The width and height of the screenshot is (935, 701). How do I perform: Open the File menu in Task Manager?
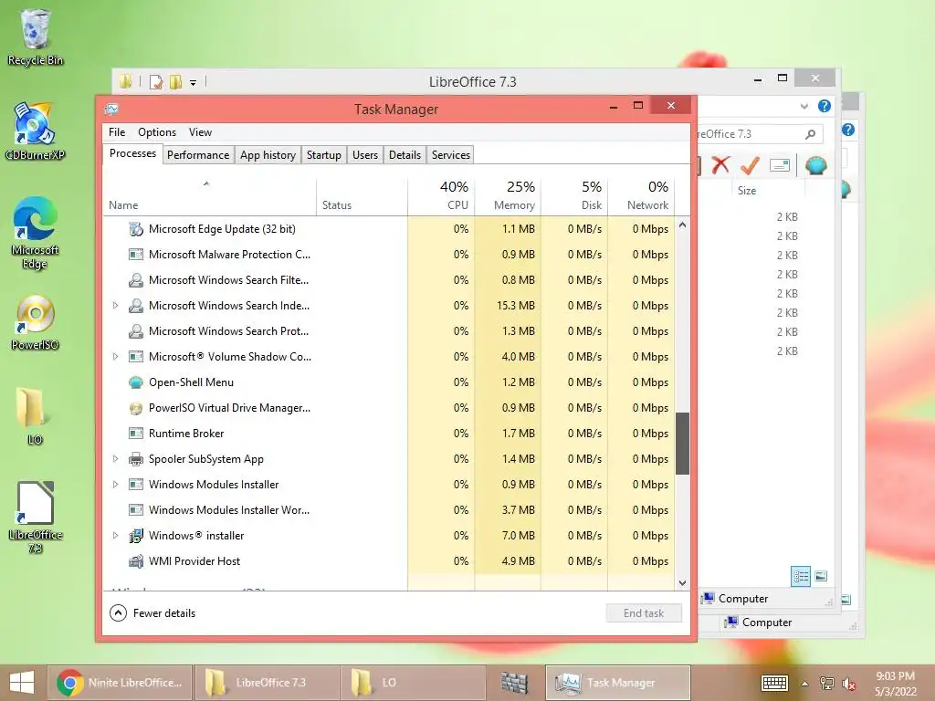[x=117, y=131]
